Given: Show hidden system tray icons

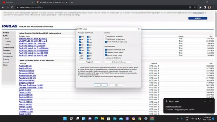Looking at the screenshot, I should 178,119.
